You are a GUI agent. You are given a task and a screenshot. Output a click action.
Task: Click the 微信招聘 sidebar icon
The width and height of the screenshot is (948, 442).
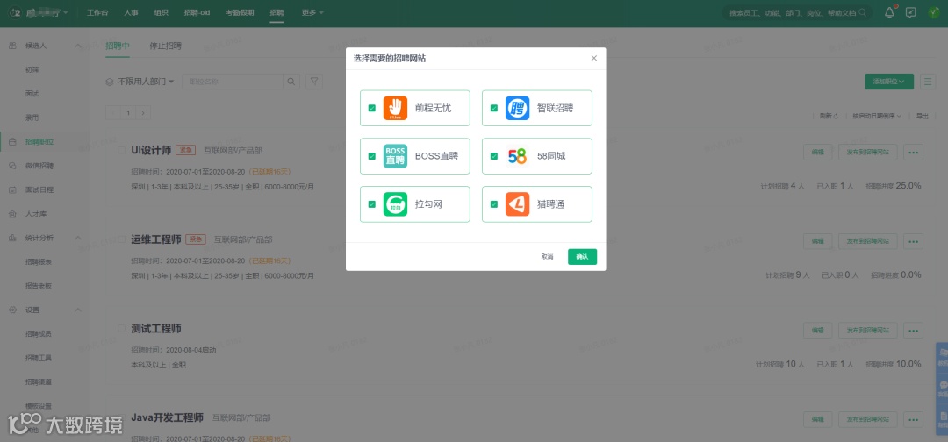[x=12, y=166]
